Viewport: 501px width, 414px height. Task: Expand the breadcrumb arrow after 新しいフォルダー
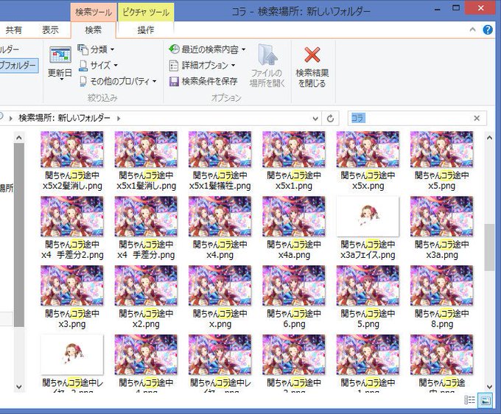[119, 119]
